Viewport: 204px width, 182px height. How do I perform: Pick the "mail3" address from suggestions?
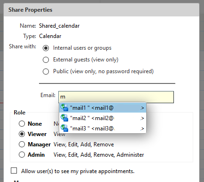pyautogui.click(x=102, y=129)
